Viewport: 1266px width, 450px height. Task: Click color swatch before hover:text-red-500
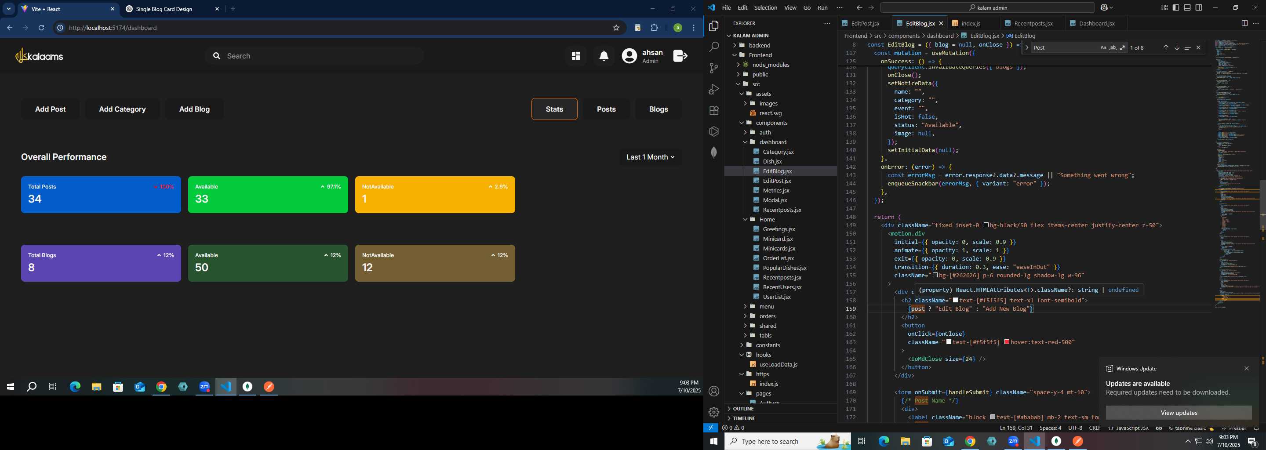[1007, 342]
